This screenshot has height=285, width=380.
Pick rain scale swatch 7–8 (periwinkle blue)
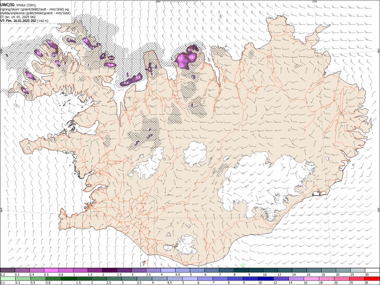(x=220, y=279)
